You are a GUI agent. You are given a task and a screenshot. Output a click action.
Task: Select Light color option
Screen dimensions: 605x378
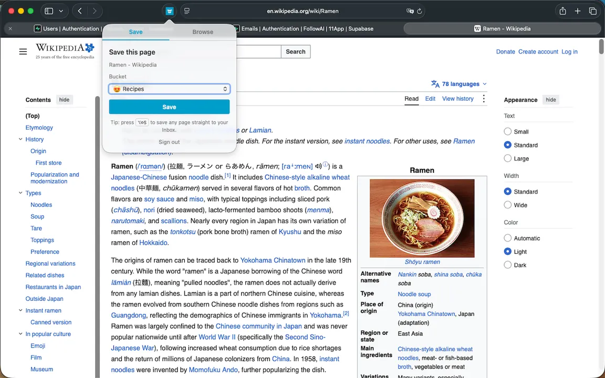pyautogui.click(x=508, y=252)
